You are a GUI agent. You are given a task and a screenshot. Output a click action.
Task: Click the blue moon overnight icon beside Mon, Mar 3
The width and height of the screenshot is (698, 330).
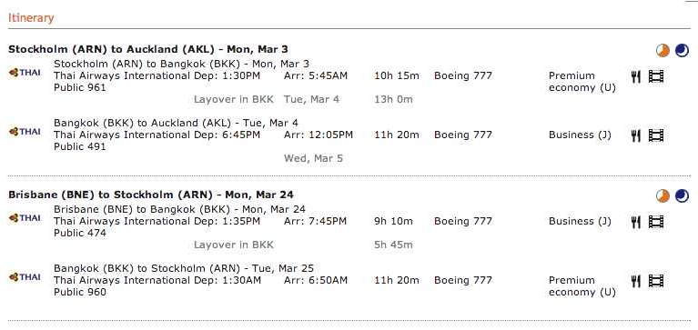682,50
